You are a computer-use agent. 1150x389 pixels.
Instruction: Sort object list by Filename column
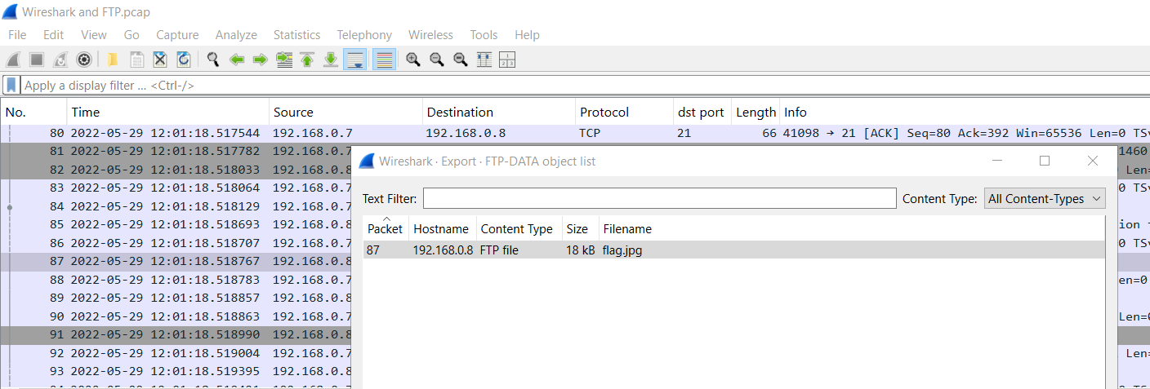pos(852,228)
